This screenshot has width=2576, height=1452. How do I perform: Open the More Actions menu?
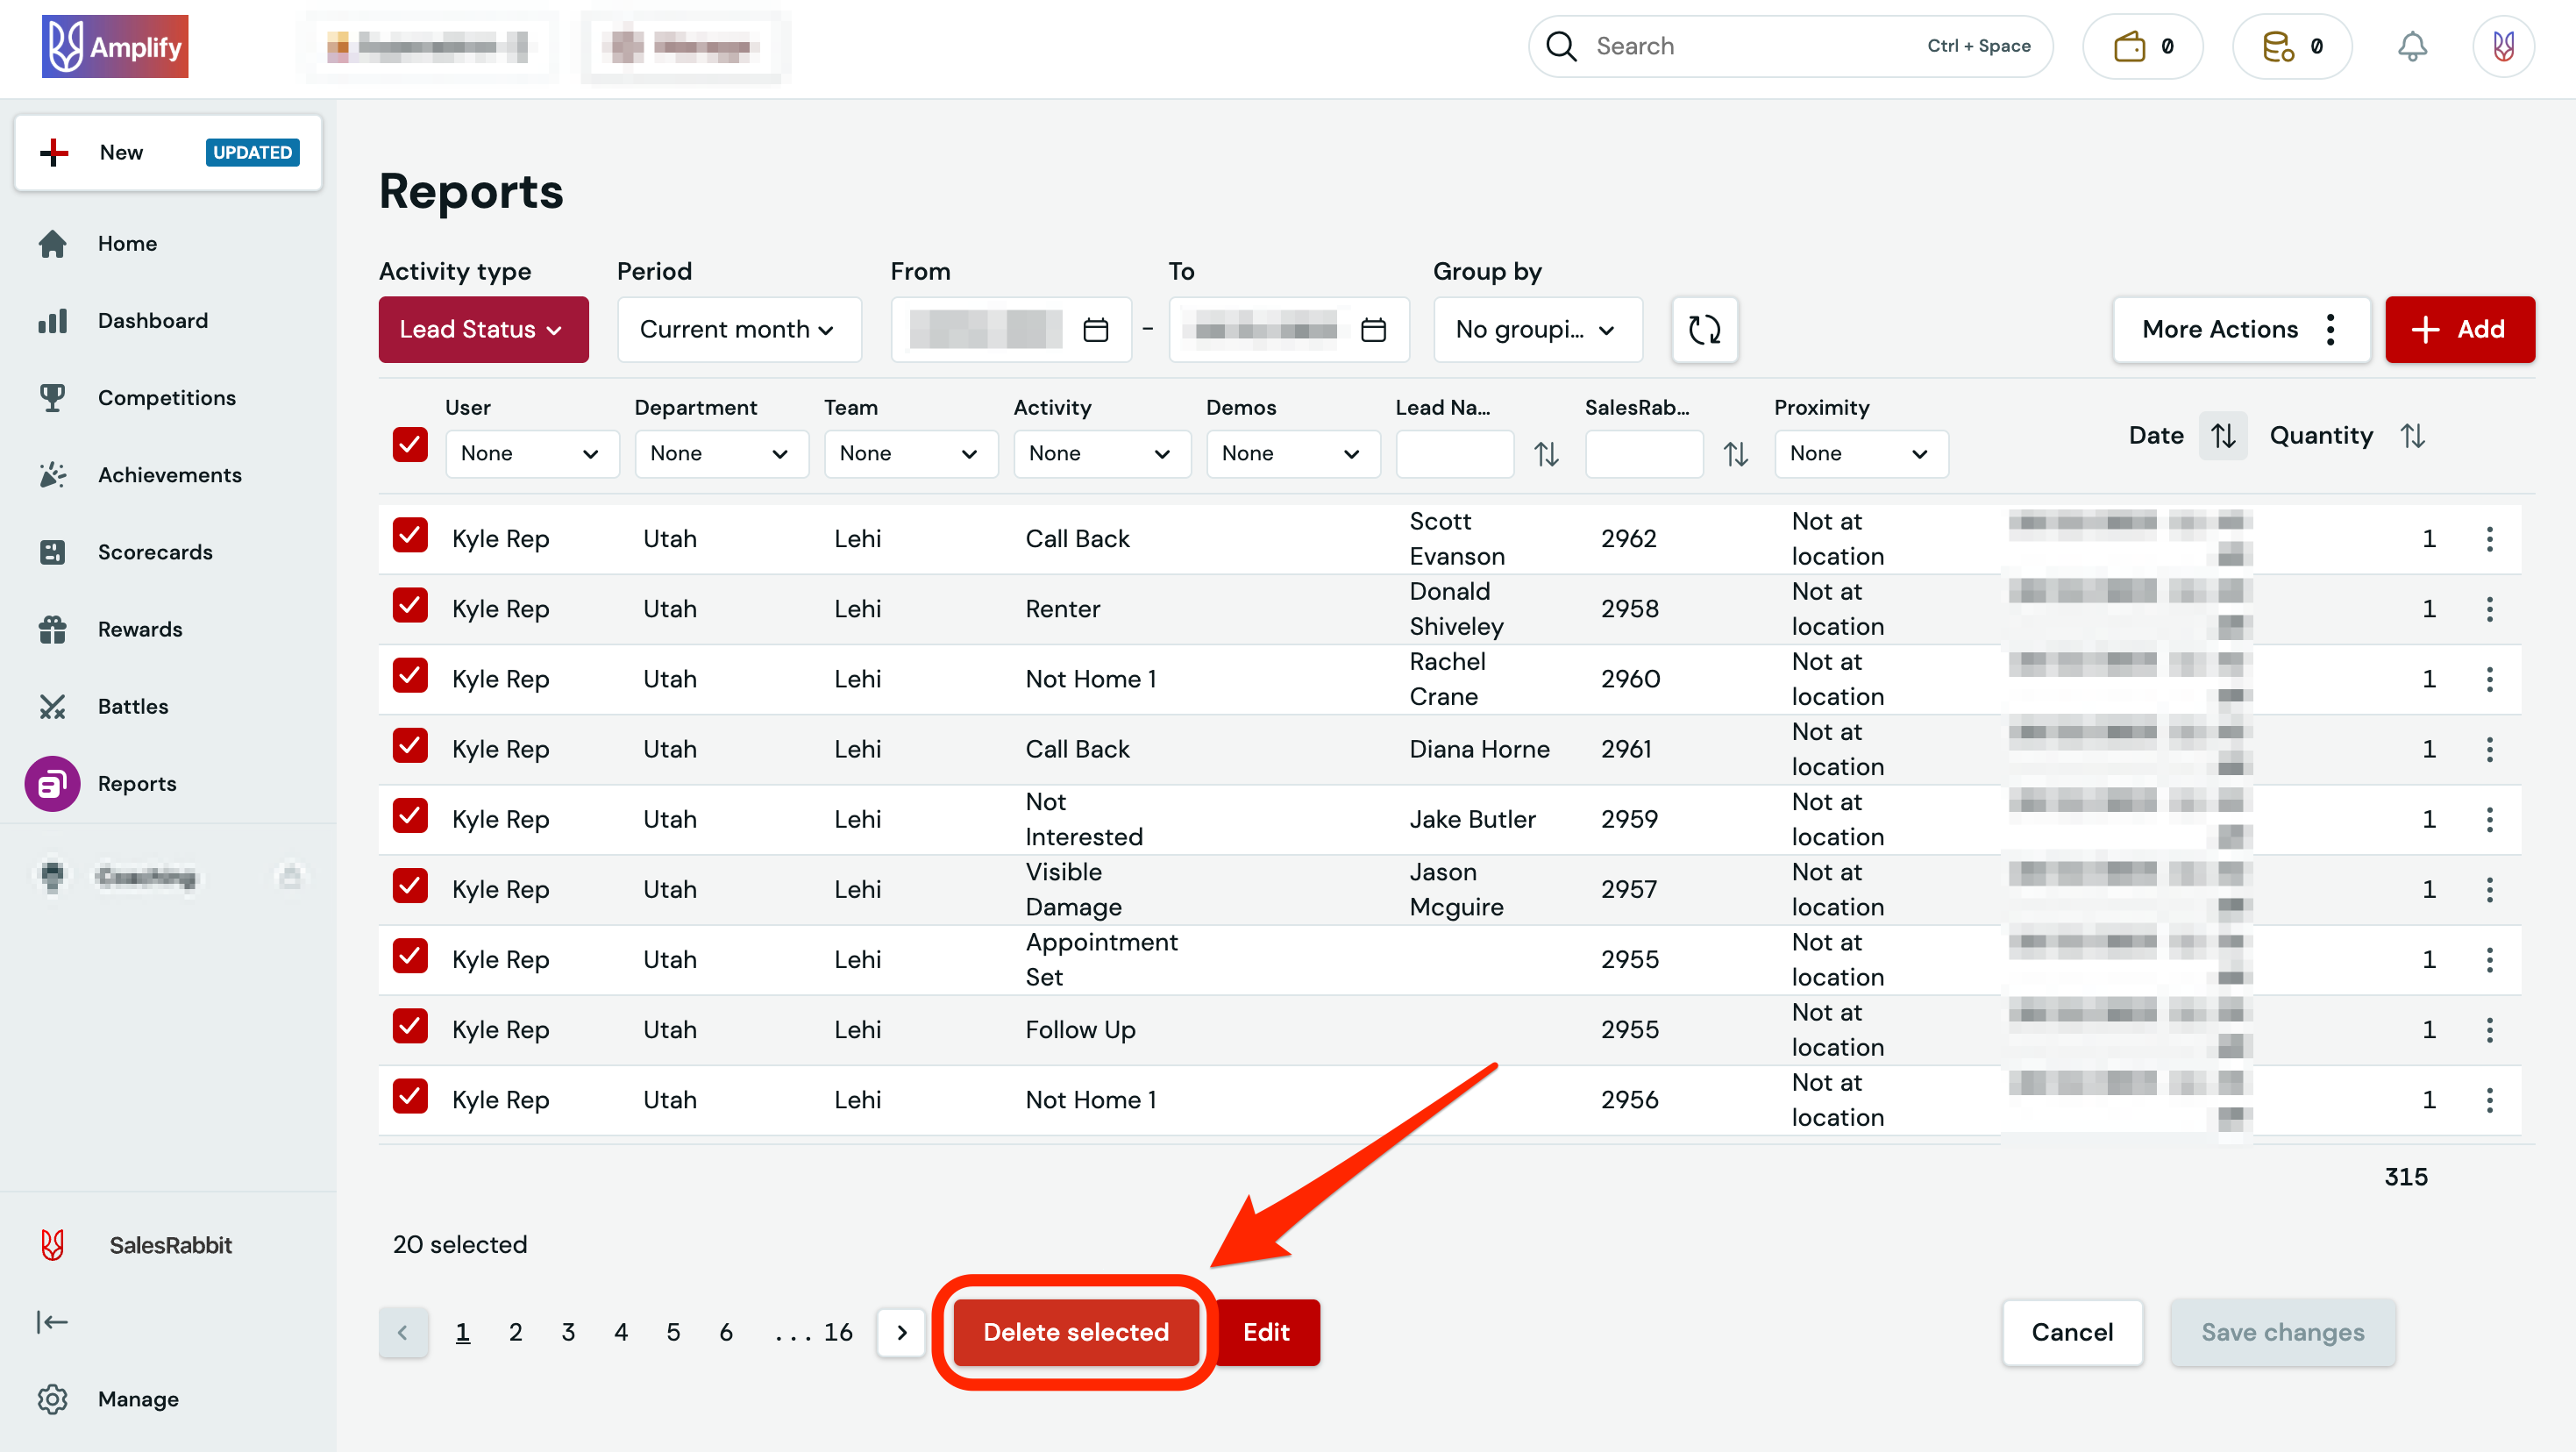(2241, 329)
